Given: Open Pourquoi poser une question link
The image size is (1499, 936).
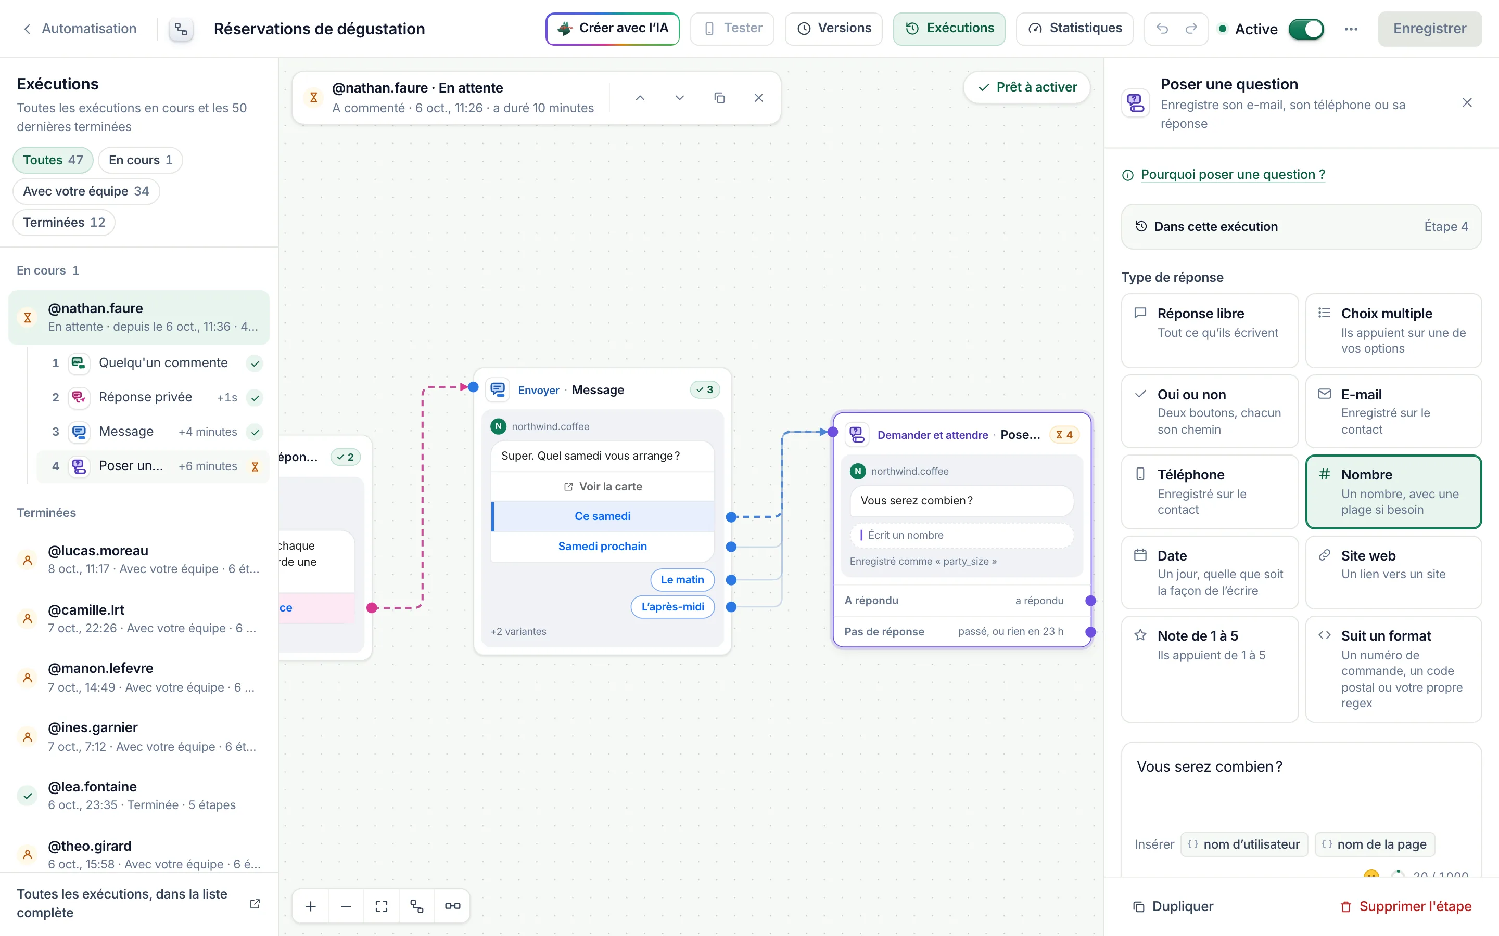Looking at the screenshot, I should click(x=1233, y=175).
